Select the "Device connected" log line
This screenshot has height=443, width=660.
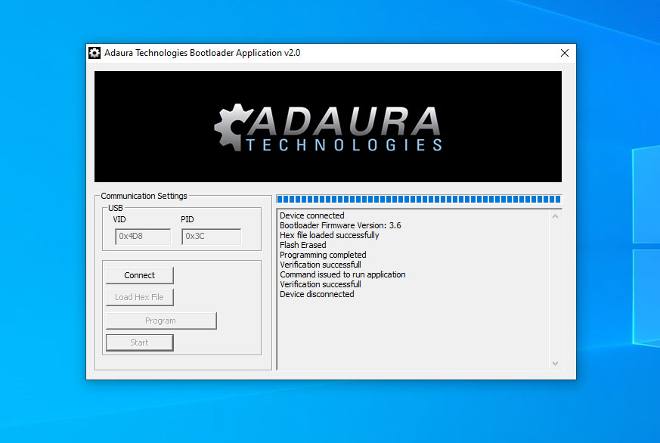311,215
